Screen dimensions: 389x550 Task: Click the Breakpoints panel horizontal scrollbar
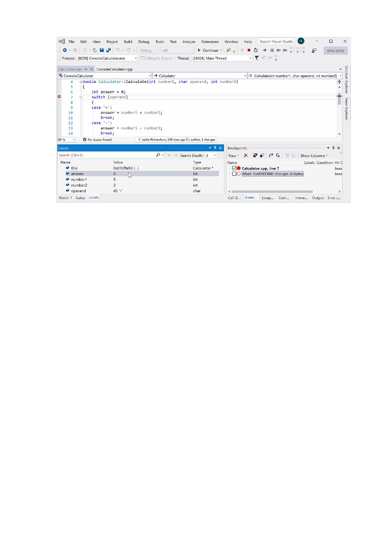click(272, 192)
